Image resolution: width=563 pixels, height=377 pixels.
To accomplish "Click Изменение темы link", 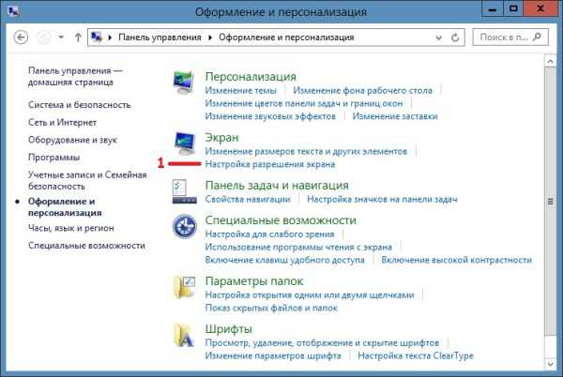I will pyautogui.click(x=240, y=90).
